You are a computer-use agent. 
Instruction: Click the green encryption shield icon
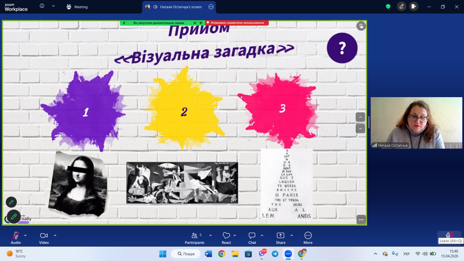pyautogui.click(x=388, y=6)
